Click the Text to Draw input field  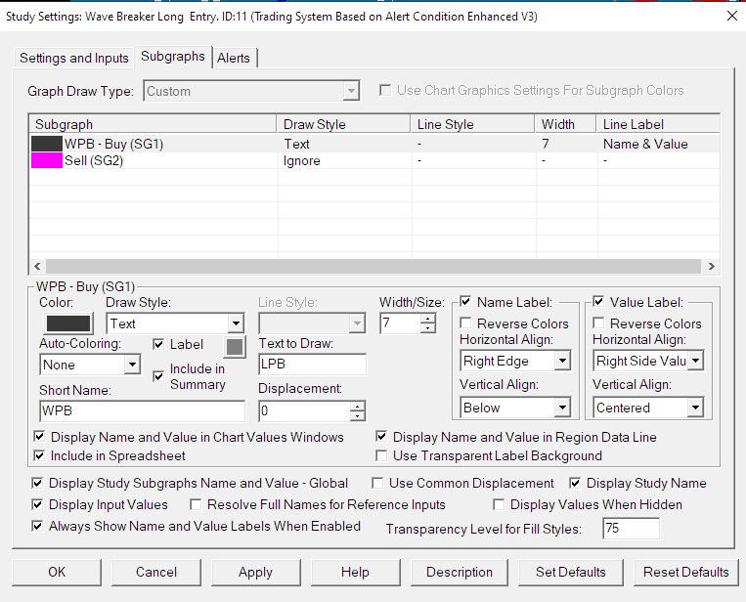312,365
